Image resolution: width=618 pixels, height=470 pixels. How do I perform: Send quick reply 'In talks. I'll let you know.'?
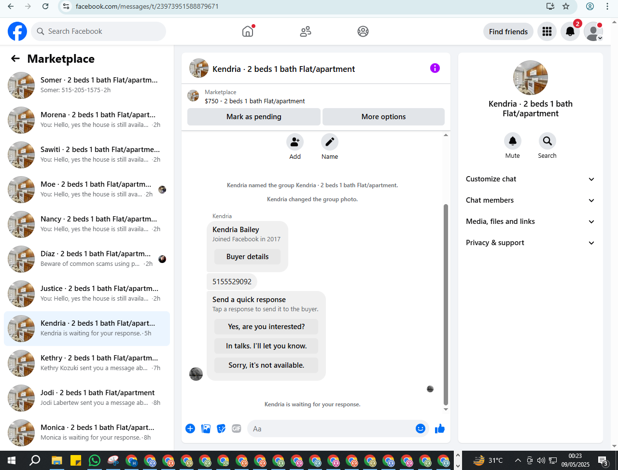[267, 346]
